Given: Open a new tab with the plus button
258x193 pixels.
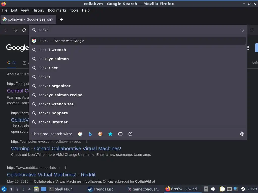Looking at the screenshot, I should (x=61, y=20).
